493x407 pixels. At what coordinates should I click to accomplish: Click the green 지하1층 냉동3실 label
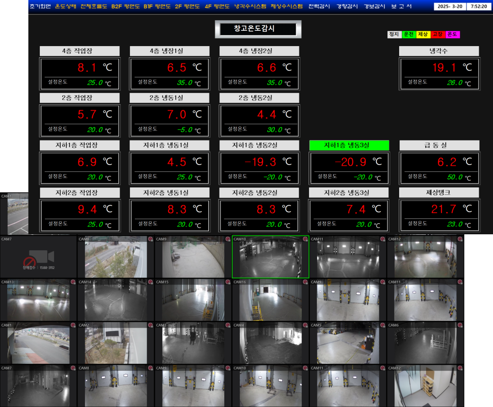click(x=349, y=145)
